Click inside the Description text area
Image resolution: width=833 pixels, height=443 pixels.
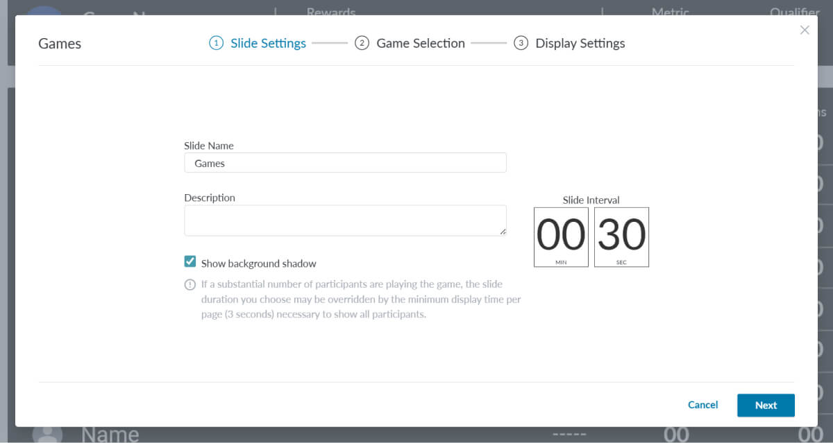click(344, 220)
